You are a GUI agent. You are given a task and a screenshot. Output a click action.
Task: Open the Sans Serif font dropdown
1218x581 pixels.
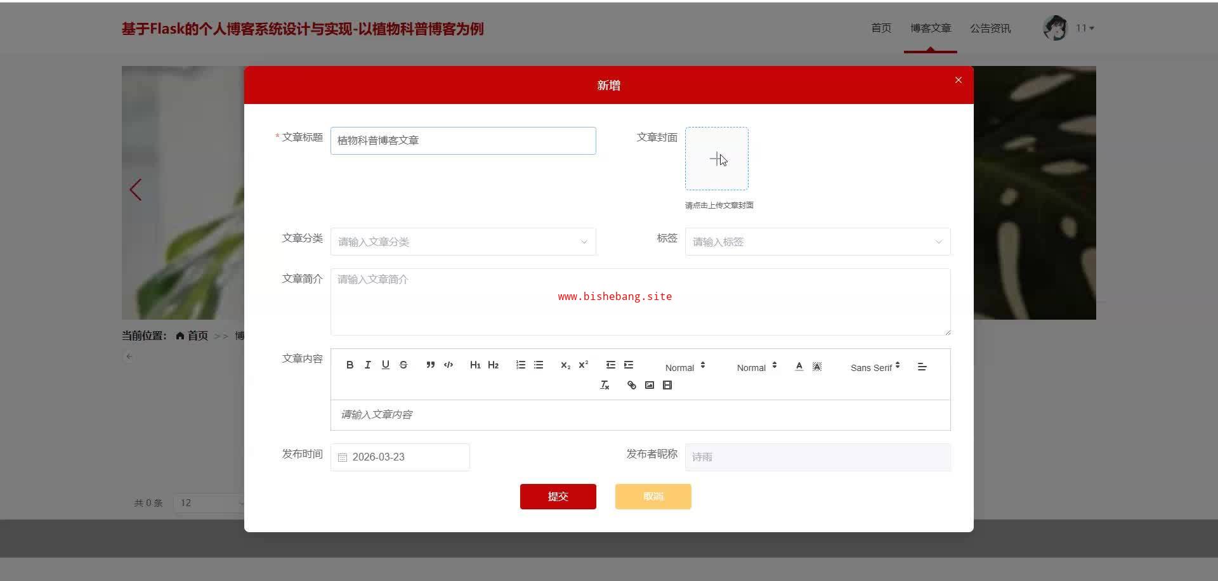[x=875, y=367]
